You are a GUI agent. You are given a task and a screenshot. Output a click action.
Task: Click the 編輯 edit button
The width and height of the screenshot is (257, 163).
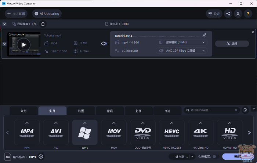click(232, 44)
